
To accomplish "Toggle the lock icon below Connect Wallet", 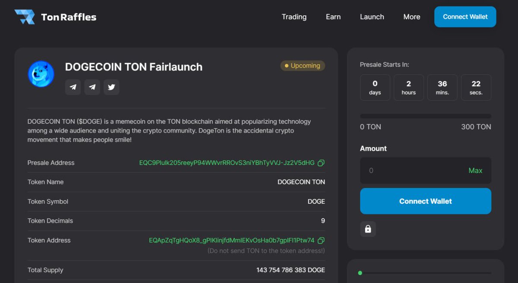I will (x=368, y=229).
